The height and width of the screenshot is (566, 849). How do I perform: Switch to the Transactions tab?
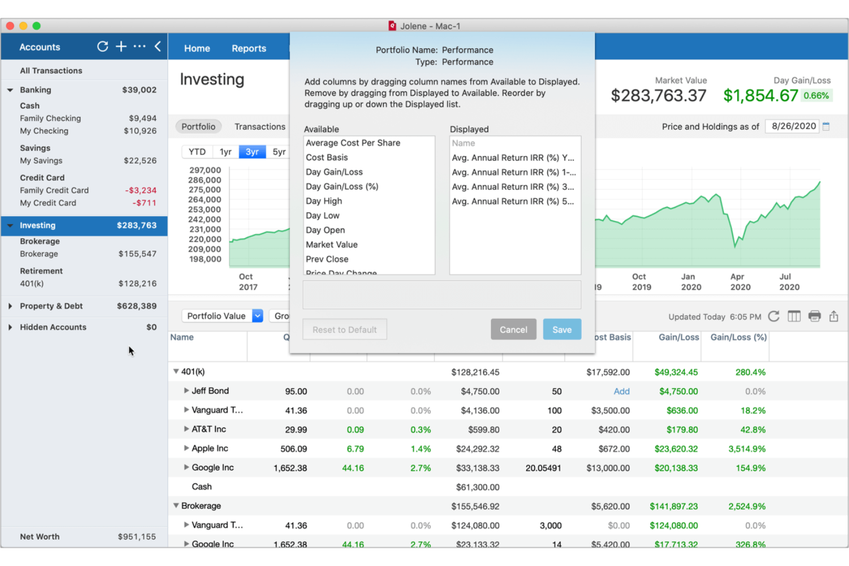tap(259, 126)
